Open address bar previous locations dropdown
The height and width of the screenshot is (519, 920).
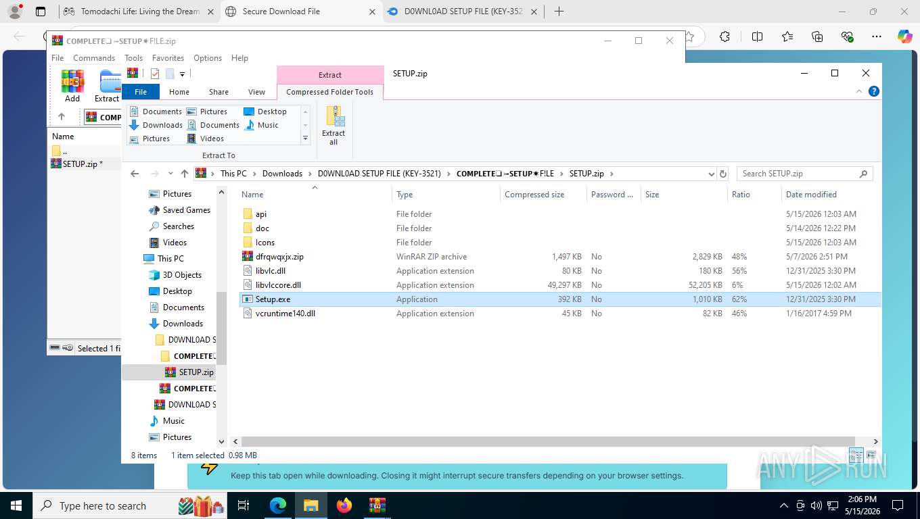[x=711, y=174]
